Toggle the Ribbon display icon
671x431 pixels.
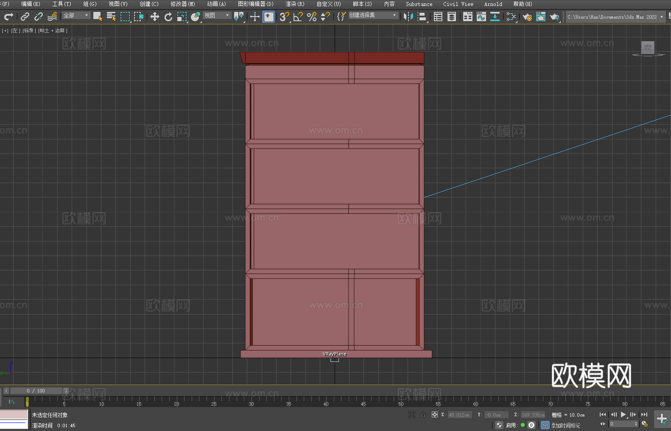tap(468, 17)
